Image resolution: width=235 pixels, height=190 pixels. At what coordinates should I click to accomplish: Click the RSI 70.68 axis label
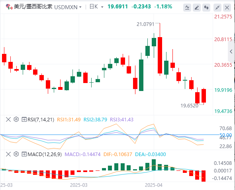click(225, 129)
